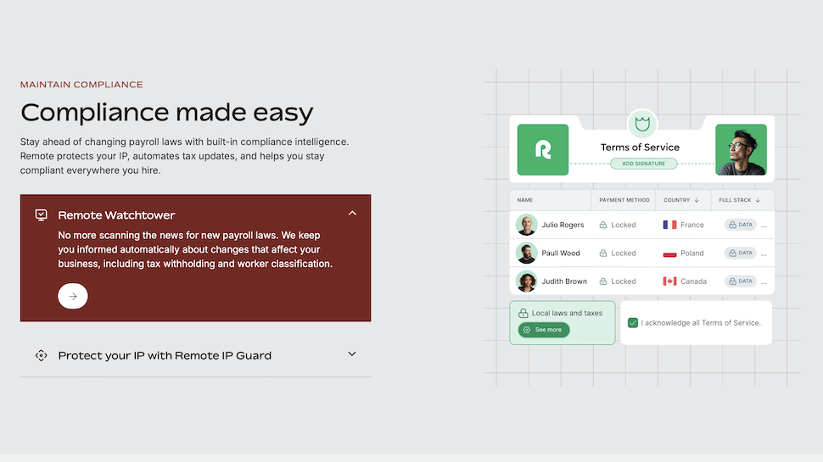Sort by FULL STACK column arrow
Image resolution: width=823 pixels, height=462 pixels.
click(758, 200)
